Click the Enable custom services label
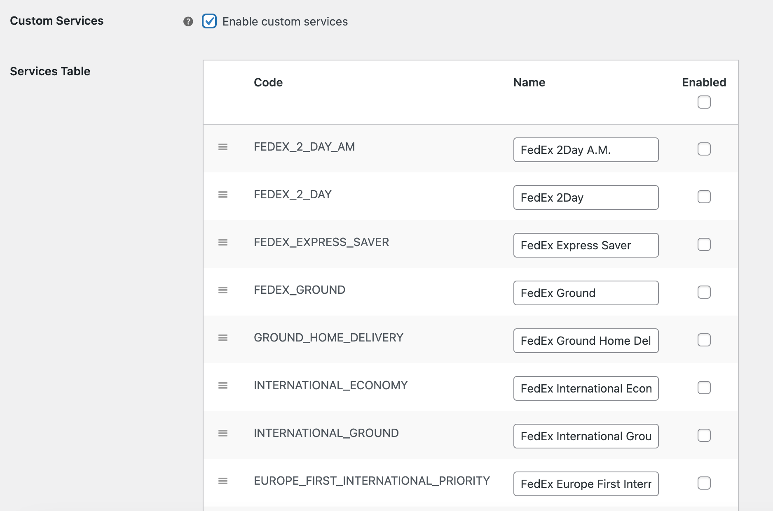This screenshot has height=511, width=773. pos(285,21)
